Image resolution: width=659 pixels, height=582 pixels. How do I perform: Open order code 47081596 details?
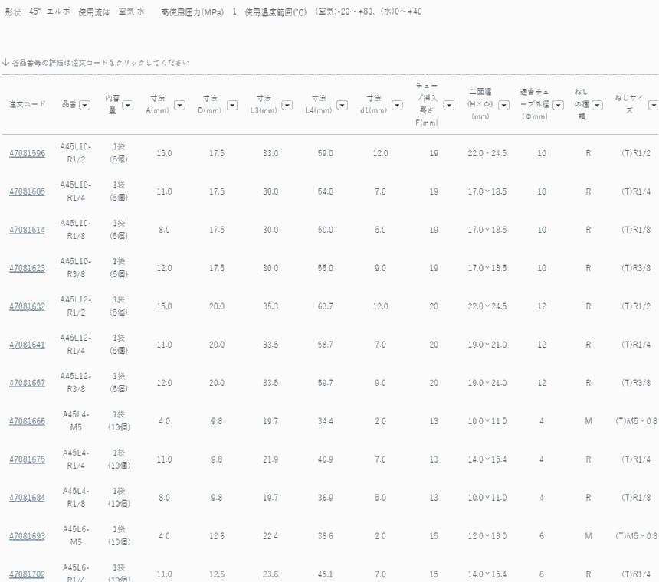27,153
